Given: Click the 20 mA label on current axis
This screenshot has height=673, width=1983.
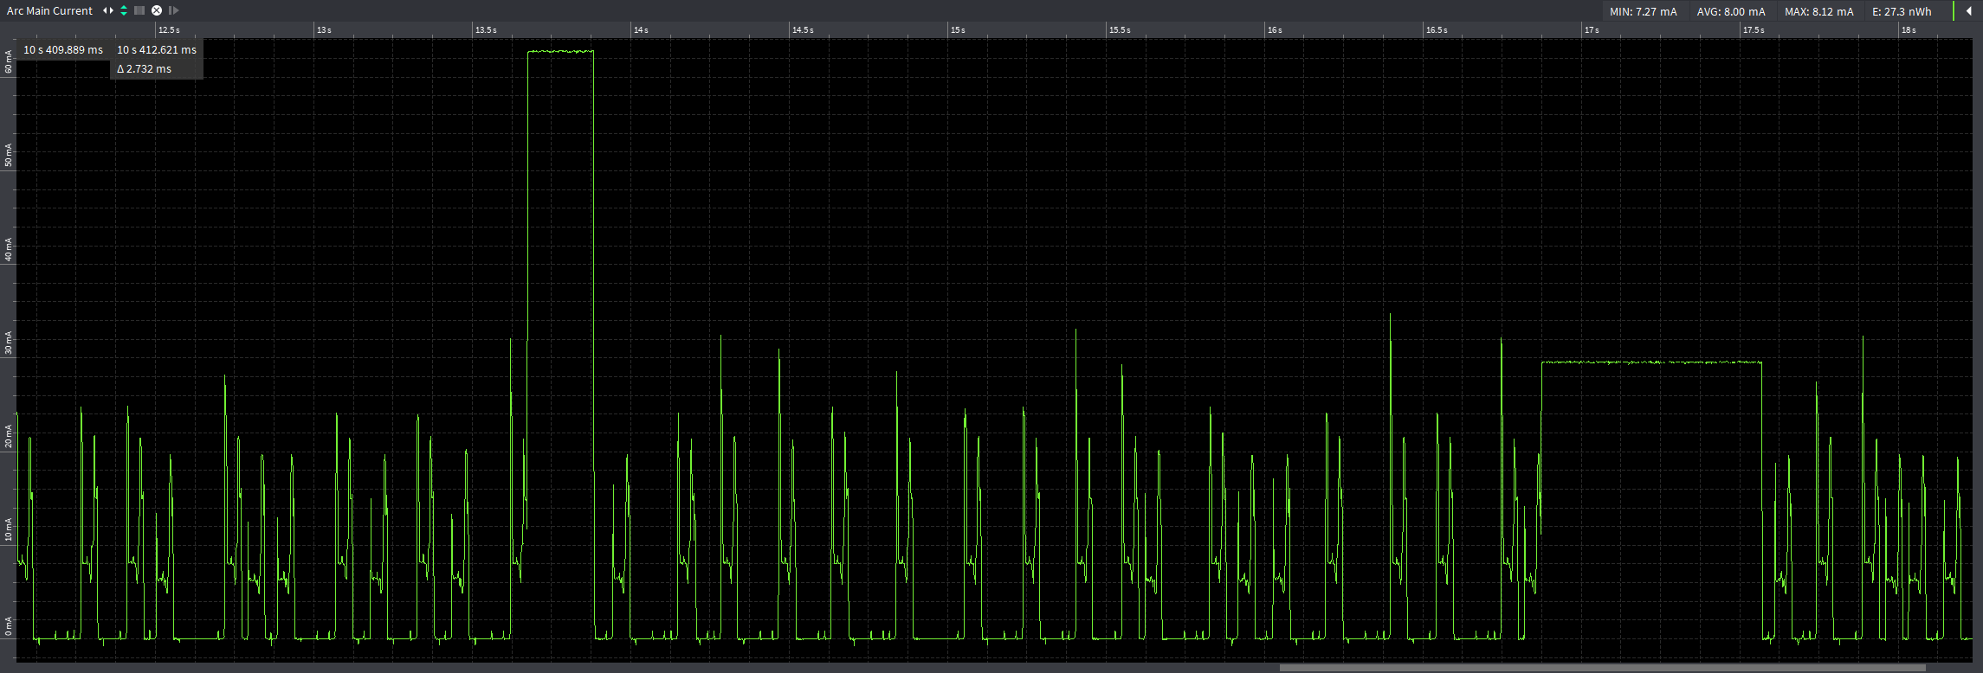Looking at the screenshot, I should pyautogui.click(x=9, y=436).
